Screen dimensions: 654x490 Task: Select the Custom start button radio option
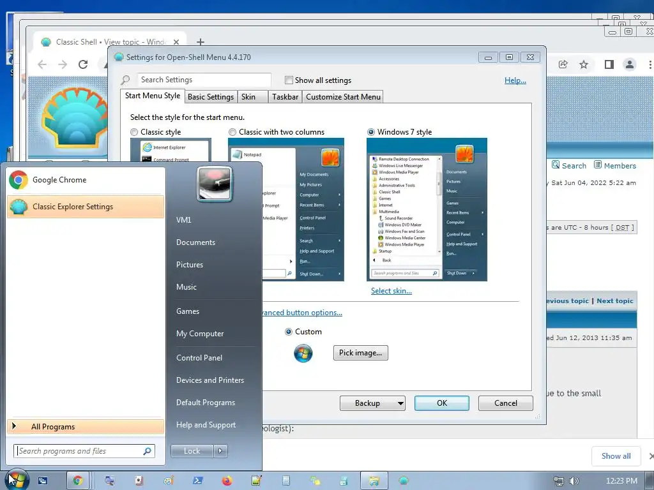289,332
